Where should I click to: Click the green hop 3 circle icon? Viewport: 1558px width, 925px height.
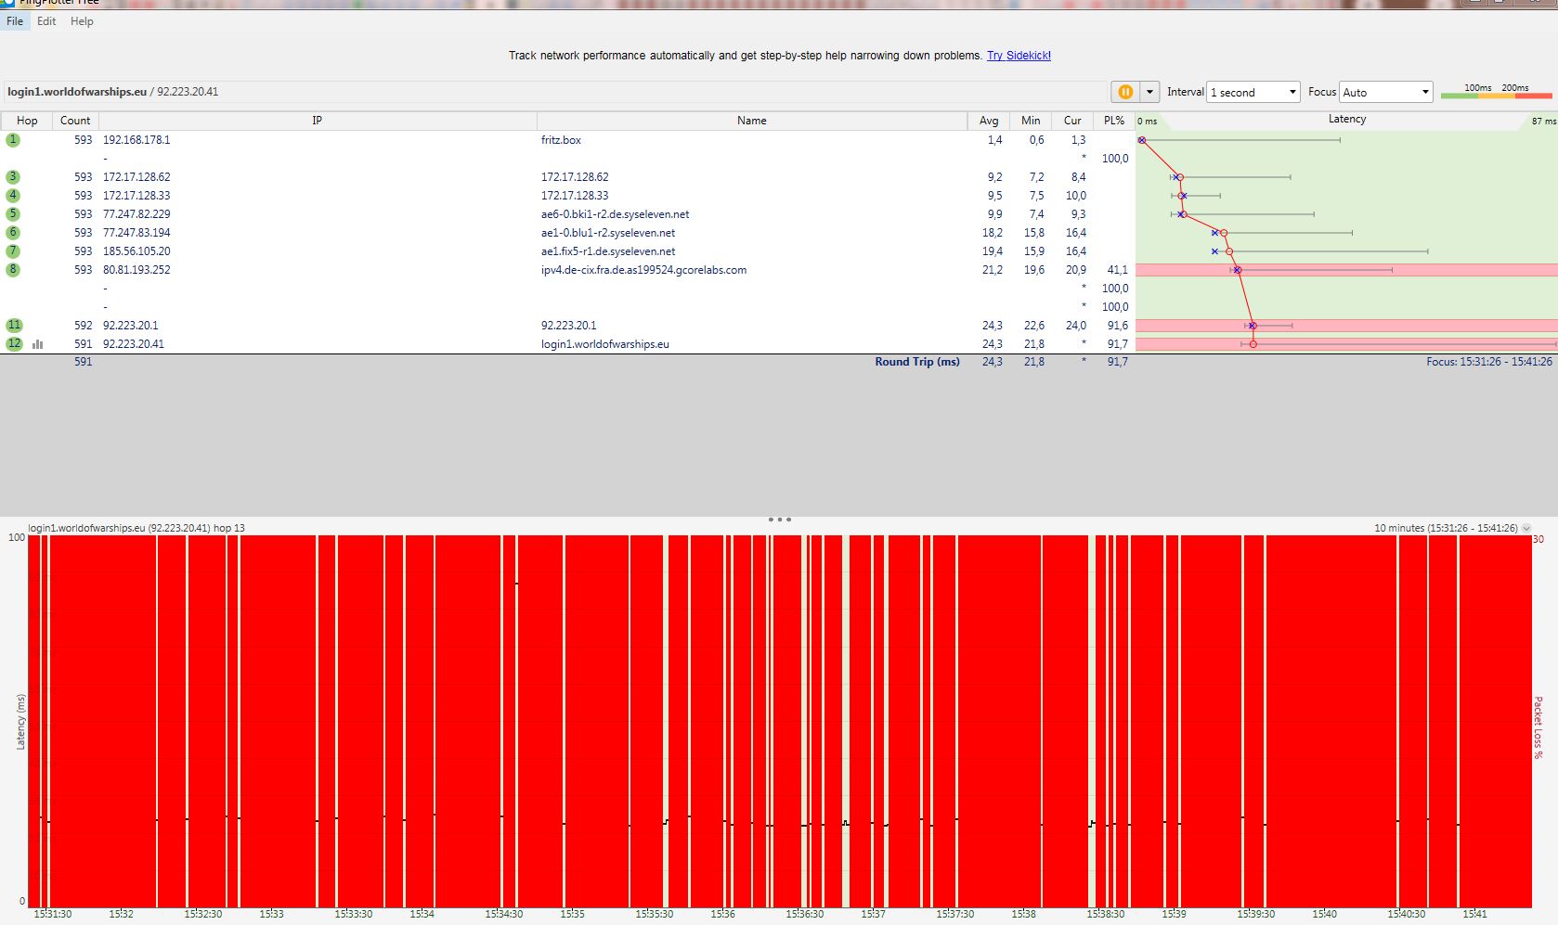pyautogui.click(x=13, y=177)
